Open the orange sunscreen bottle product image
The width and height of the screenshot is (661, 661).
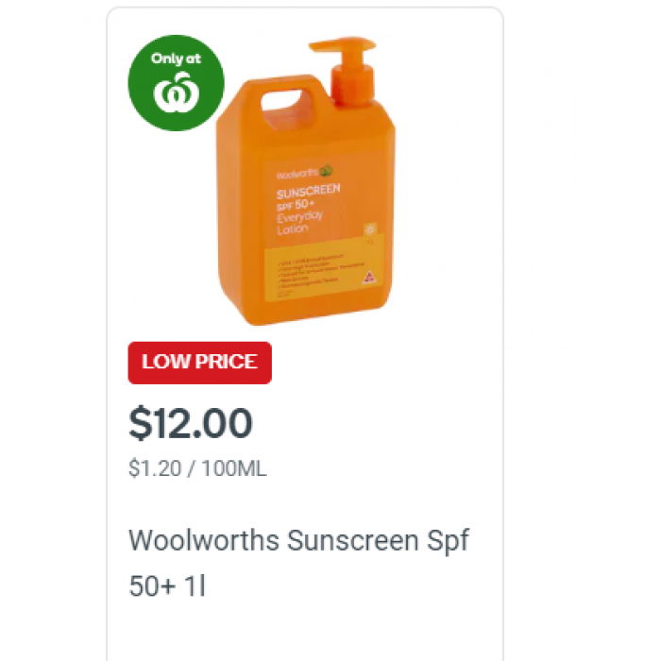tap(306, 181)
